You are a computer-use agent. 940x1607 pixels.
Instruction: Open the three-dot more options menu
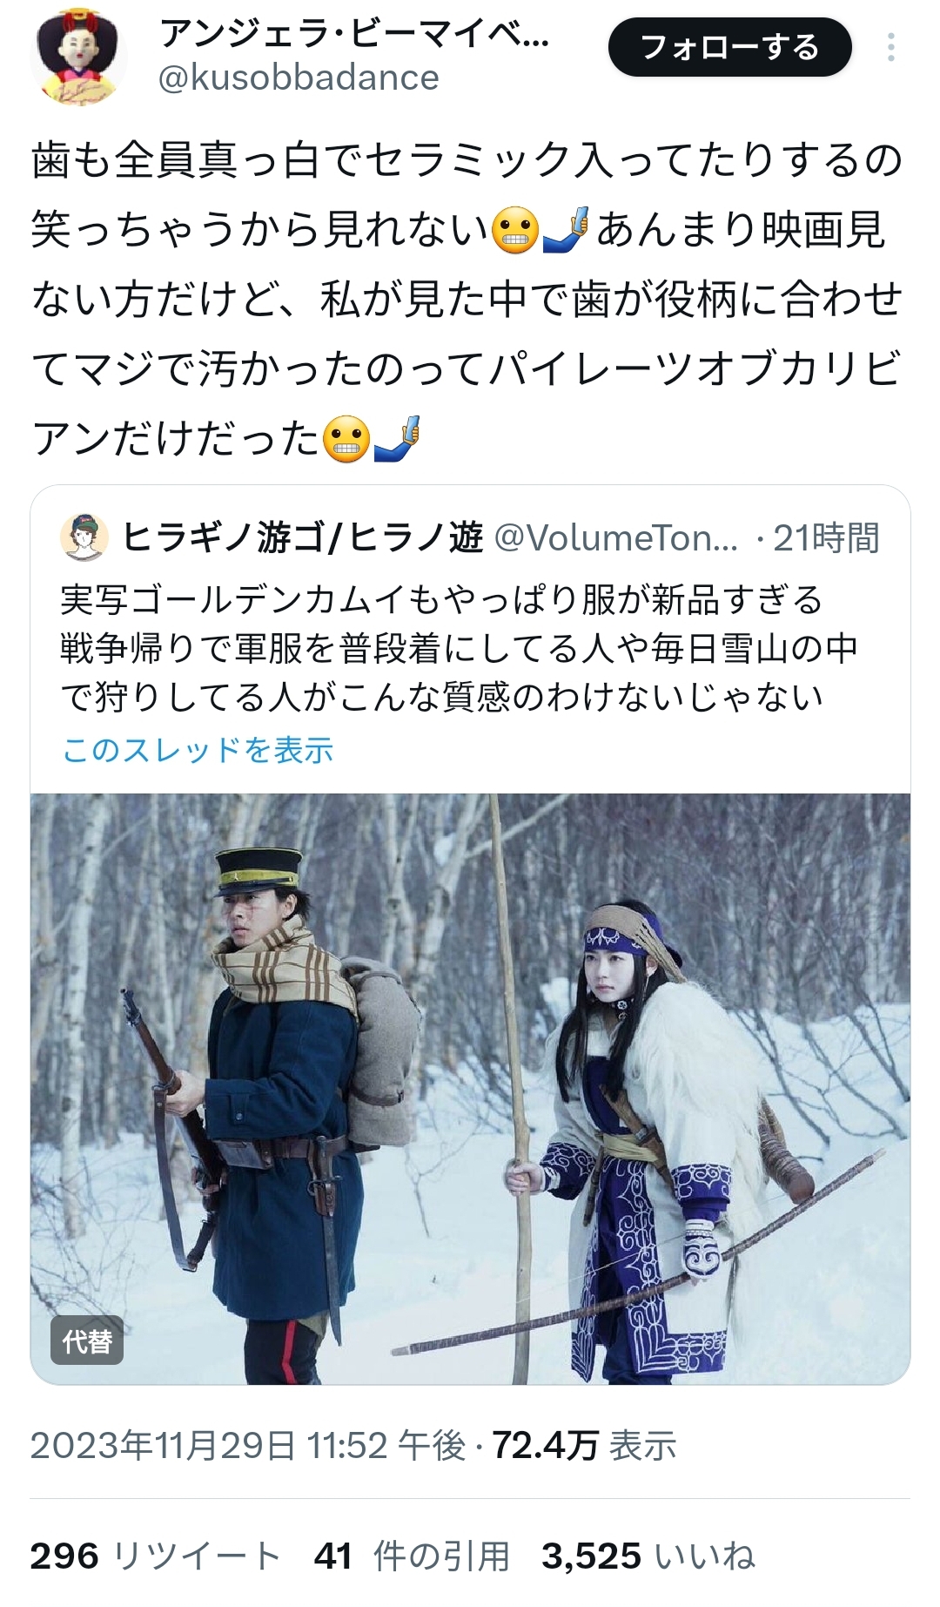point(890,47)
